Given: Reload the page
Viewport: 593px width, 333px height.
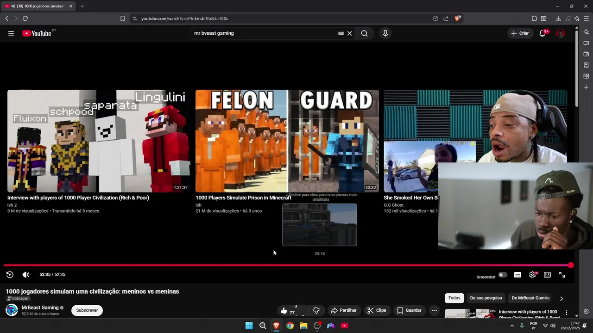Looking at the screenshot, I should (25, 18).
